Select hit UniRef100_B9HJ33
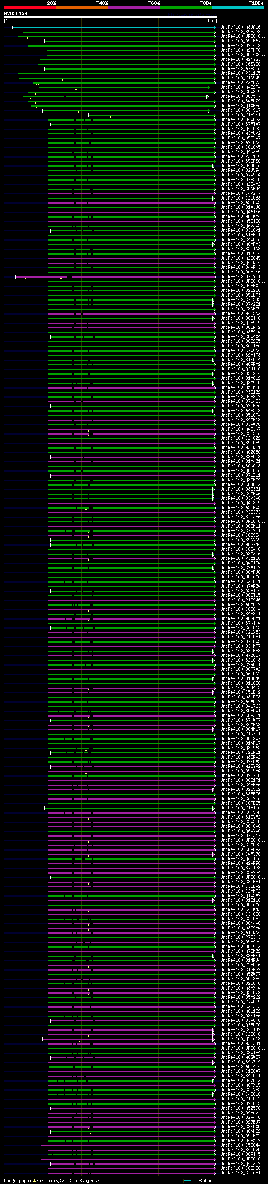This screenshot has height=1184, width=268. click(240, 32)
